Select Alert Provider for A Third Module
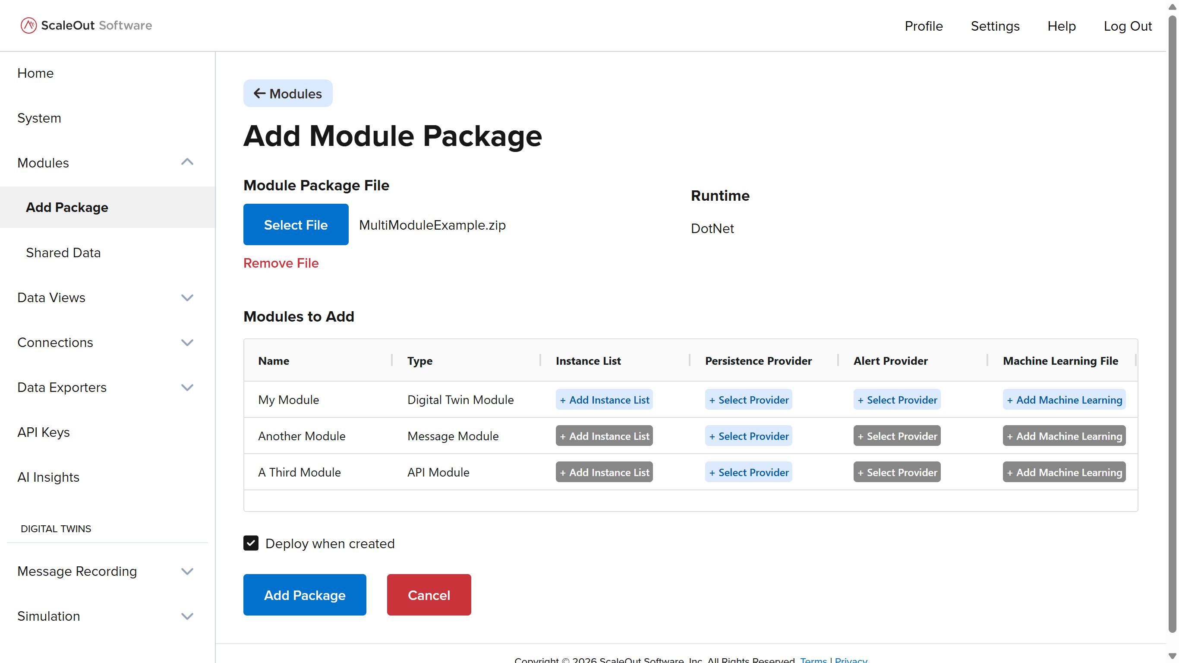 [x=897, y=472]
